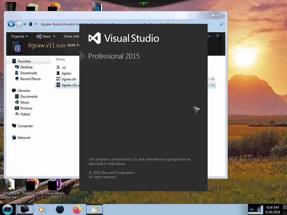This screenshot has width=287, height=215.
Task: Expand the Open button dropdown arrow
Action: [x=54, y=36]
